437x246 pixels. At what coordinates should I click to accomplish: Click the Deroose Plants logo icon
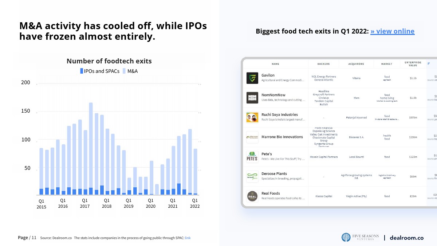coord(252,176)
